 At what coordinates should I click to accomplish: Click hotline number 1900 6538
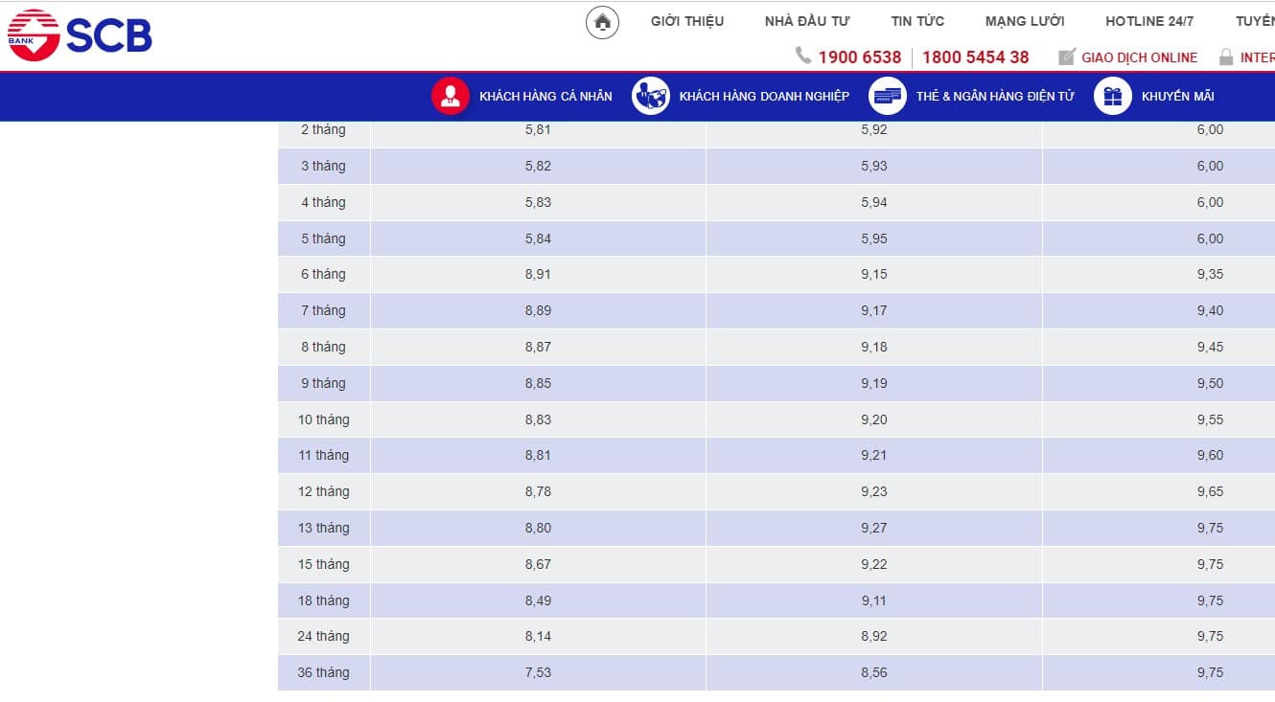coord(860,57)
